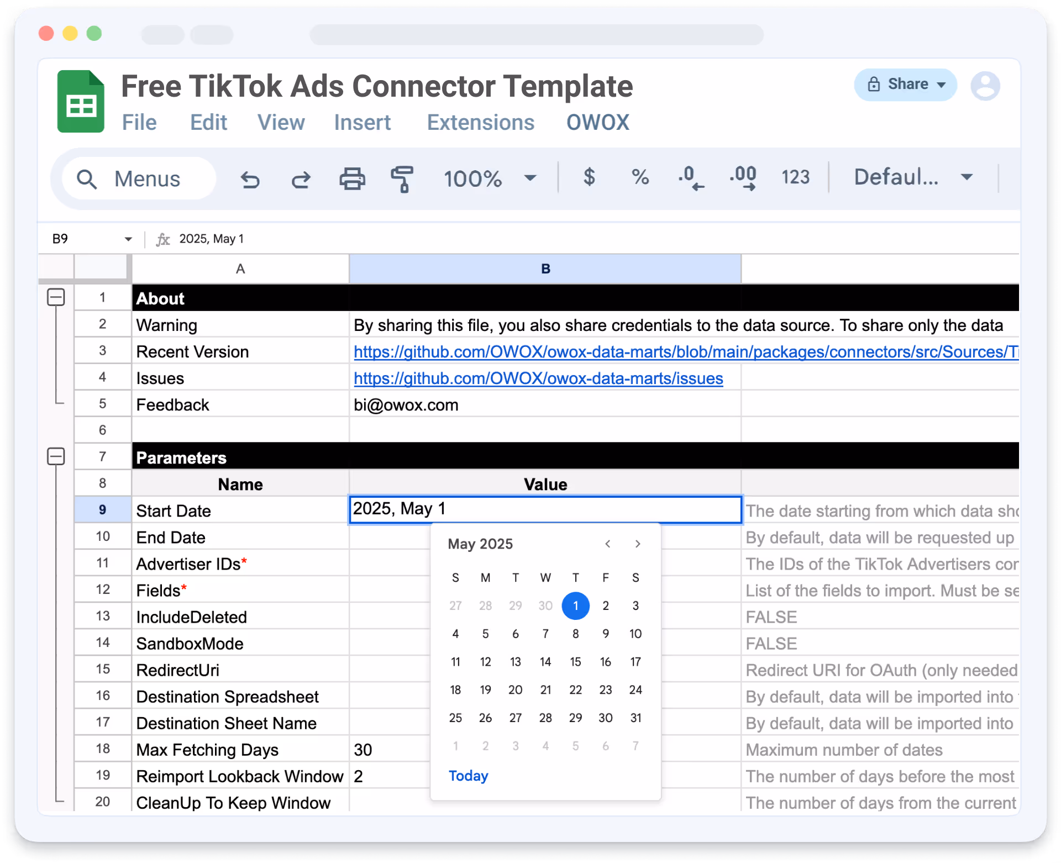Apply currency format dollar icon
This screenshot has height=863, width=1061.
pos(589,177)
